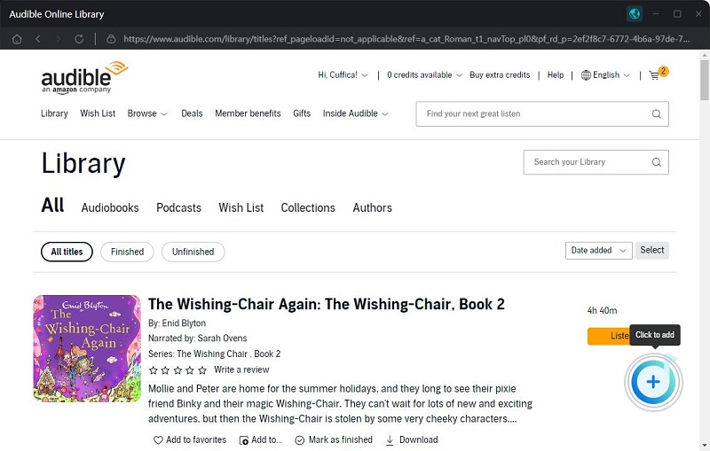Click the forward arrow in toolbar
The height and width of the screenshot is (451, 710).
(58, 39)
